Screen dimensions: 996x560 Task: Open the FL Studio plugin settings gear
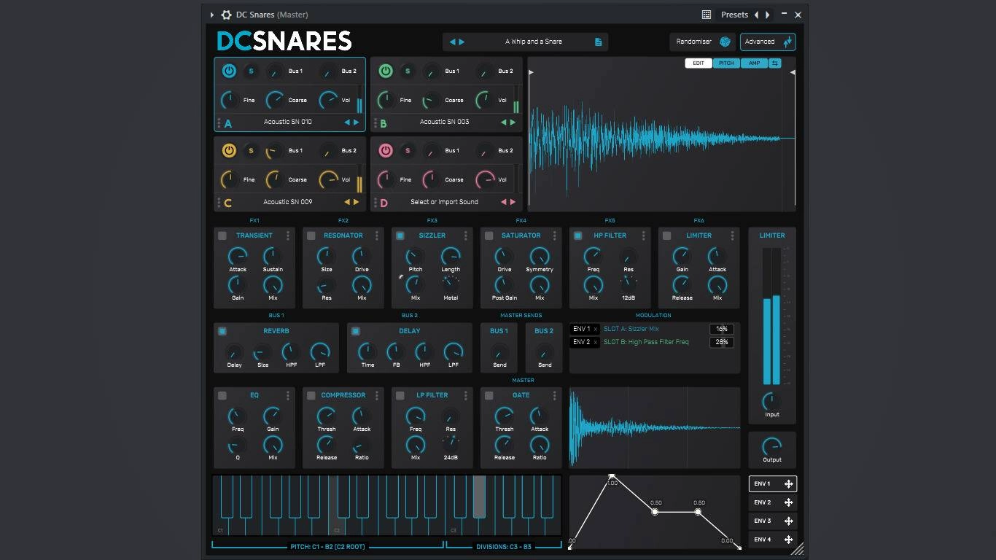click(226, 15)
